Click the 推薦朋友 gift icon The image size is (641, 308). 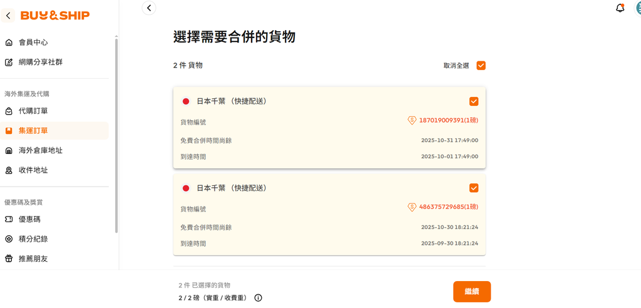point(9,259)
